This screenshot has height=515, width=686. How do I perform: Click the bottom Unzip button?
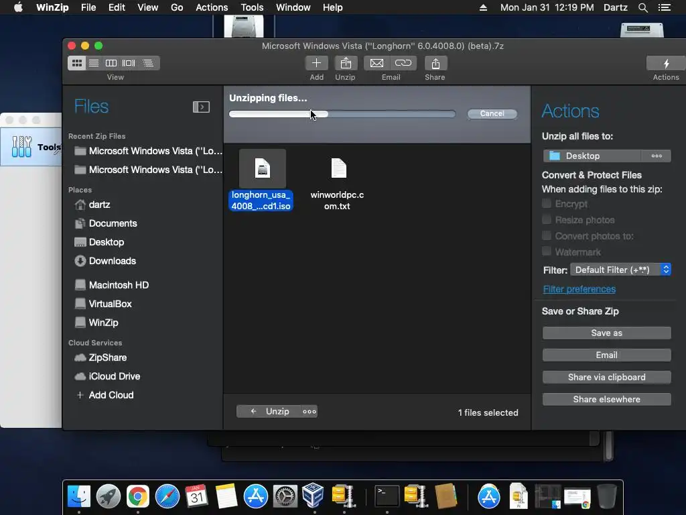tap(269, 412)
